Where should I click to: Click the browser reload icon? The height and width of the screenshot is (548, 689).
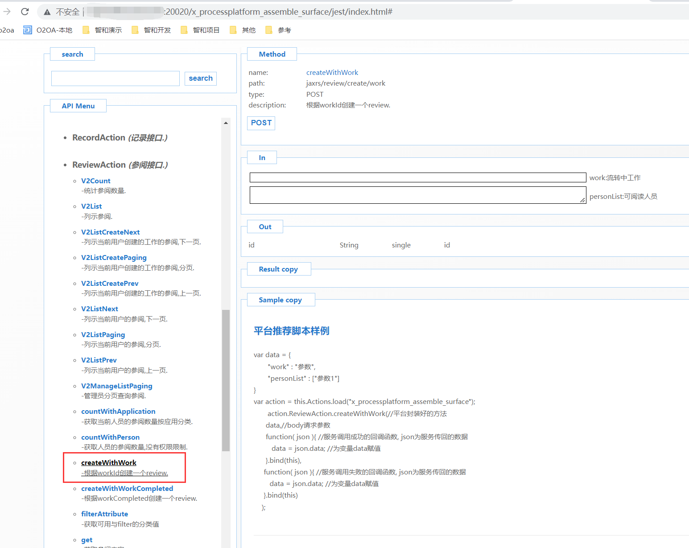(x=25, y=12)
